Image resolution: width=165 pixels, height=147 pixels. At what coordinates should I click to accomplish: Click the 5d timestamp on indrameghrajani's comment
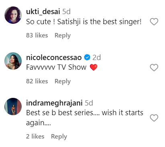(x=89, y=103)
